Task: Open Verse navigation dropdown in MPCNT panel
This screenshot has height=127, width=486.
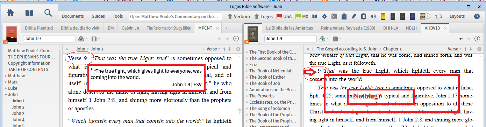Action: click(x=213, y=49)
